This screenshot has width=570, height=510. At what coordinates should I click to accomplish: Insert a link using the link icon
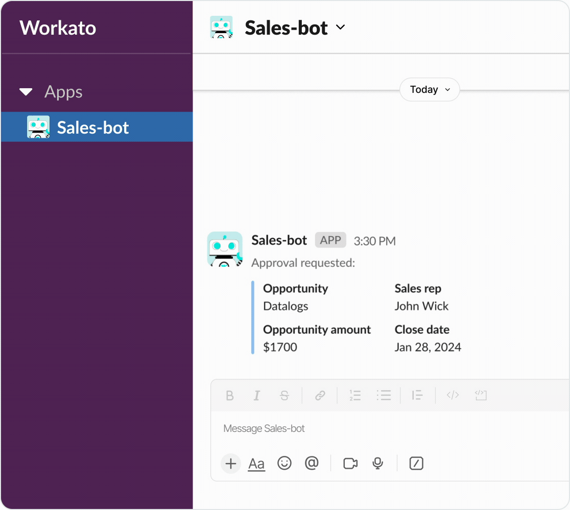click(320, 395)
